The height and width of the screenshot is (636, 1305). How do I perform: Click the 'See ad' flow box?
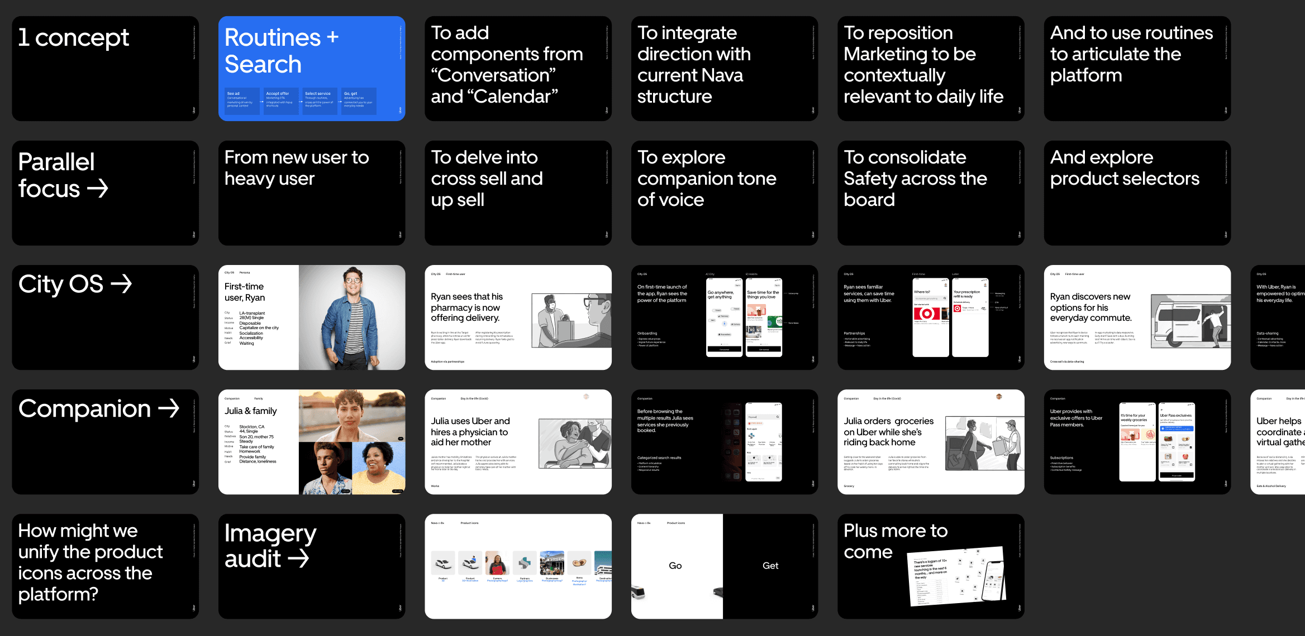[242, 101]
